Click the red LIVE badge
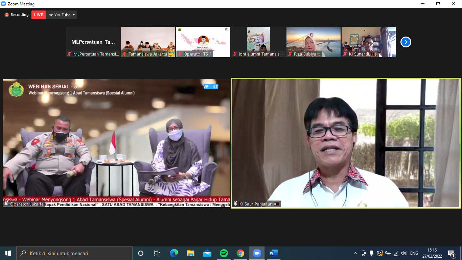 click(x=39, y=15)
